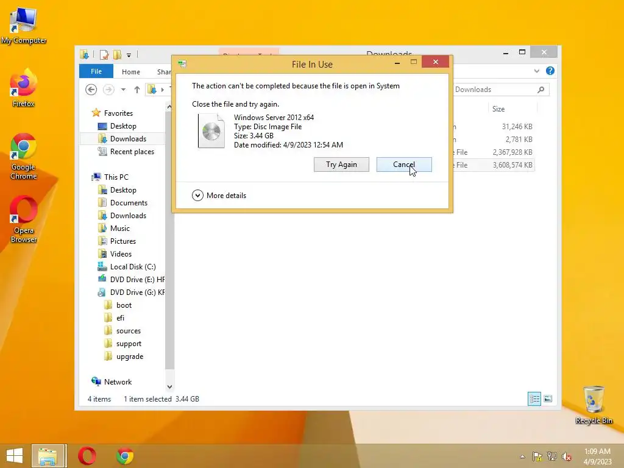Open Downloads under This PC
The width and height of the screenshot is (624, 468).
(122, 216)
